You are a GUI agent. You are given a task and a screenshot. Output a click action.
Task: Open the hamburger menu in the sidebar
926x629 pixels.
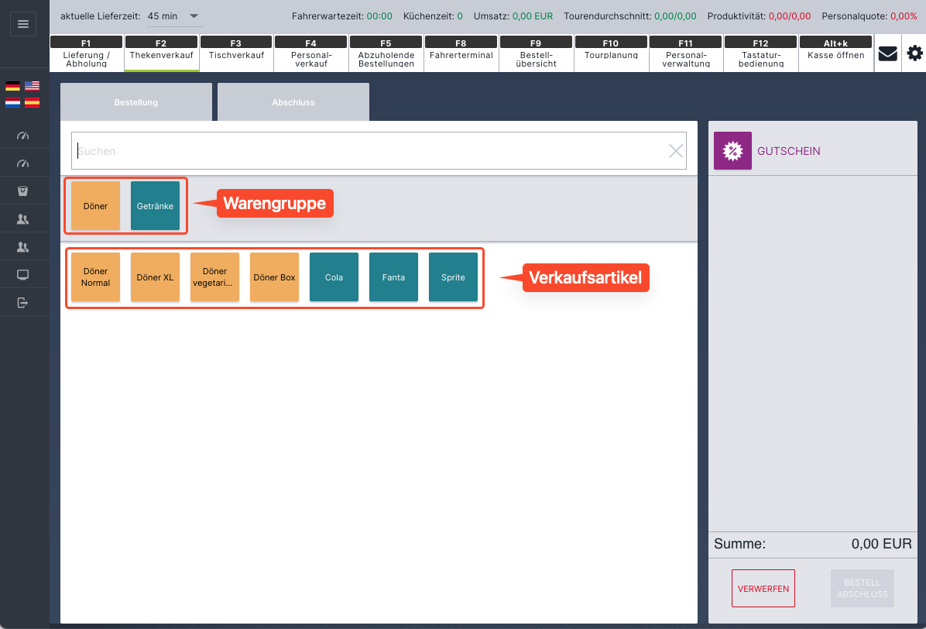point(22,24)
